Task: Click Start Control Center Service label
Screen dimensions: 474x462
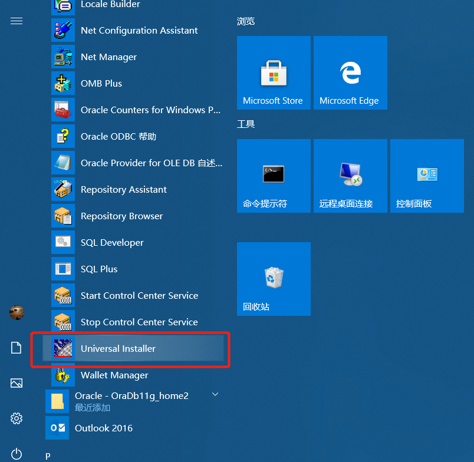Action: pyautogui.click(x=139, y=295)
